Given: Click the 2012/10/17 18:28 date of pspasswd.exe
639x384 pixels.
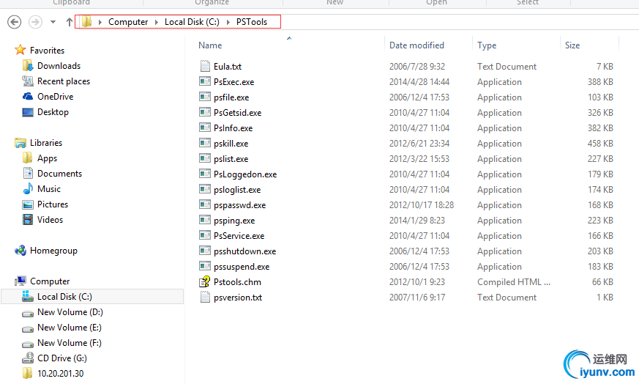Looking at the screenshot, I should (422, 205).
